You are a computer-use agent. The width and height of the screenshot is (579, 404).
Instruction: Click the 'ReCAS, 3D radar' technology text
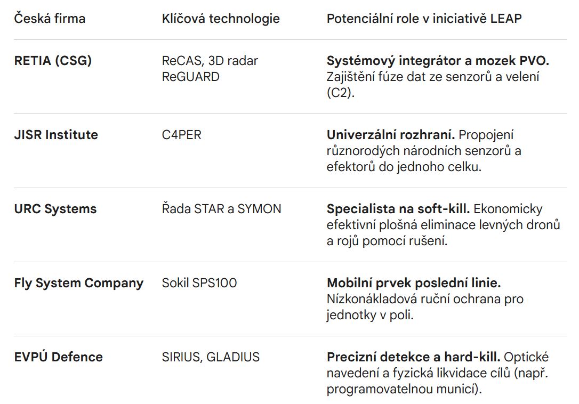pyautogui.click(x=210, y=61)
